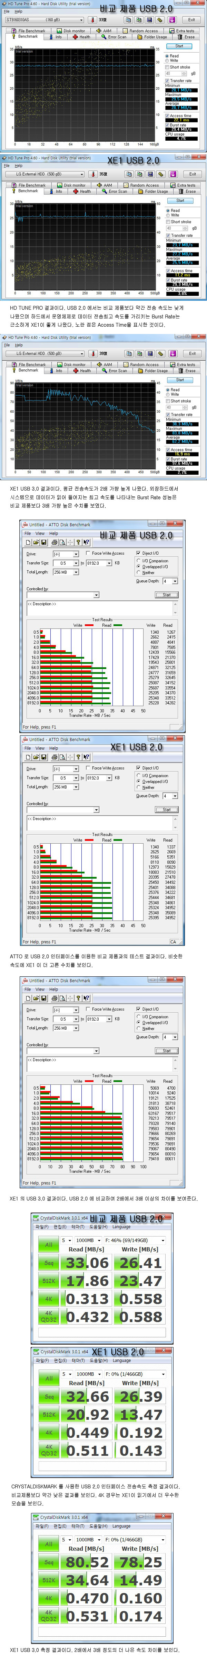This screenshot has width=207, height=1663.
Task: Click Seq button in XE1 USB 2.0 CrystalDiskMark
Action: 49,1396
